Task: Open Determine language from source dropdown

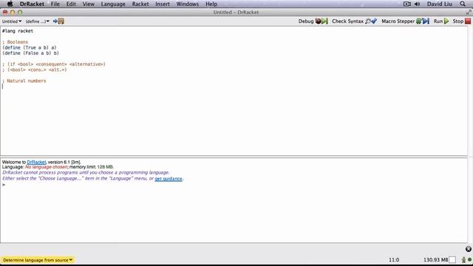Action: click(38, 259)
